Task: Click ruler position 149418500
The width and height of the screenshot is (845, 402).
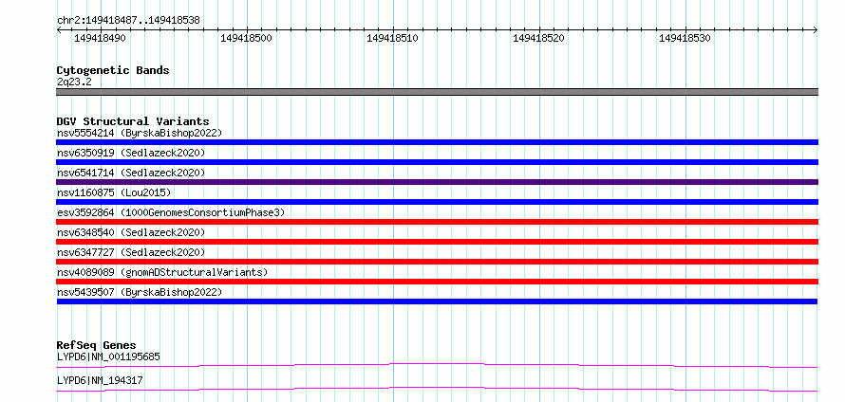Action: coord(246,38)
